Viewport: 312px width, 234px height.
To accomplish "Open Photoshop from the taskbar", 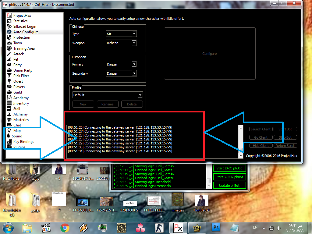I will (216, 228).
